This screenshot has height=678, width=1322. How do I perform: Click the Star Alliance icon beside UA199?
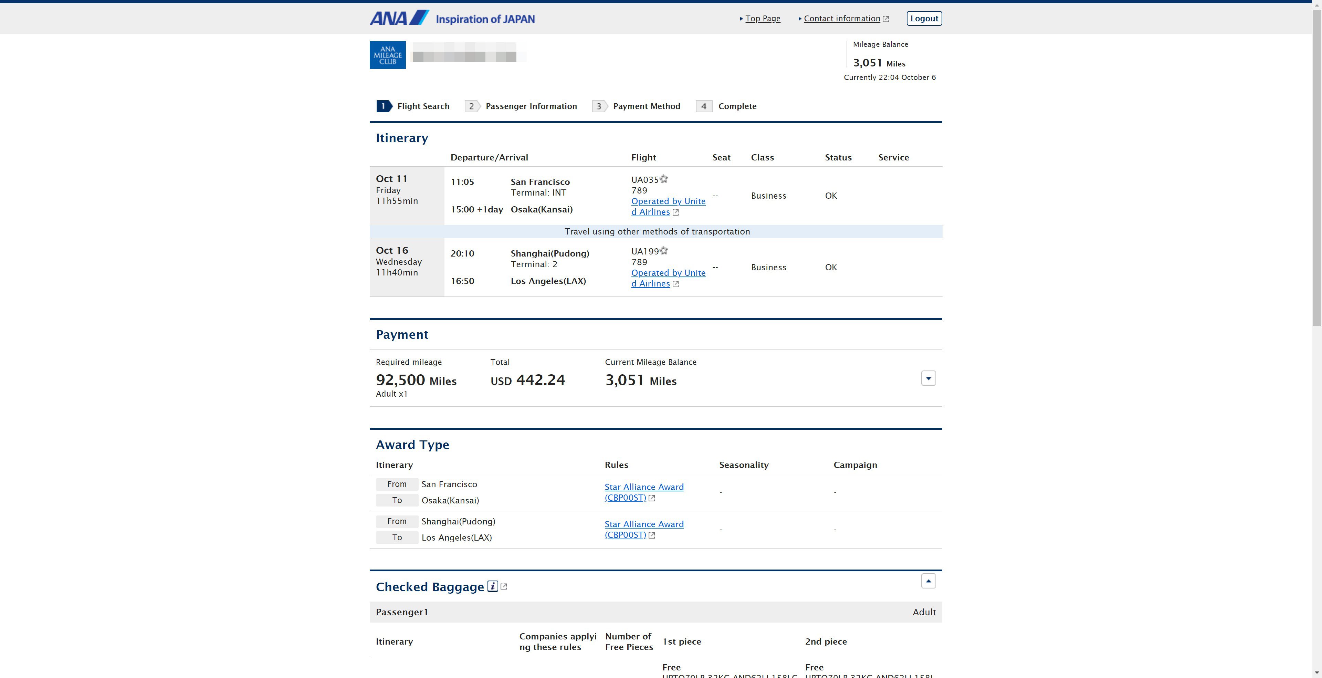(x=663, y=250)
